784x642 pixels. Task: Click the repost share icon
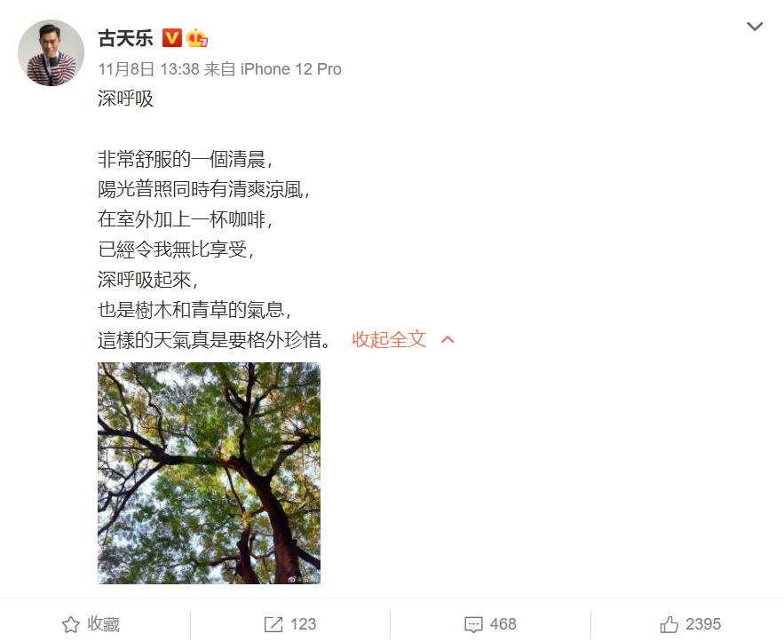[273, 624]
